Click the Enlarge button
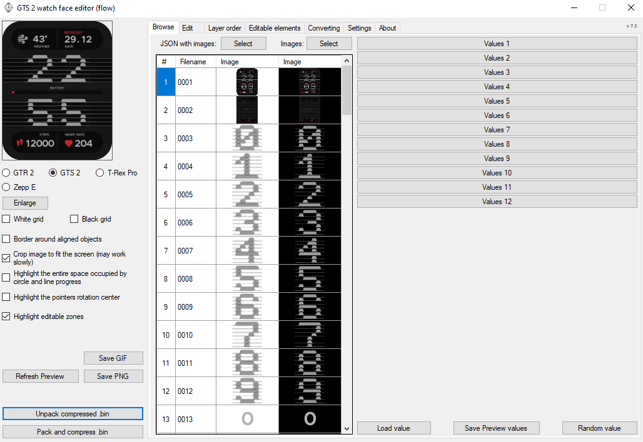Screen dimensions: 643x442 pos(26,203)
